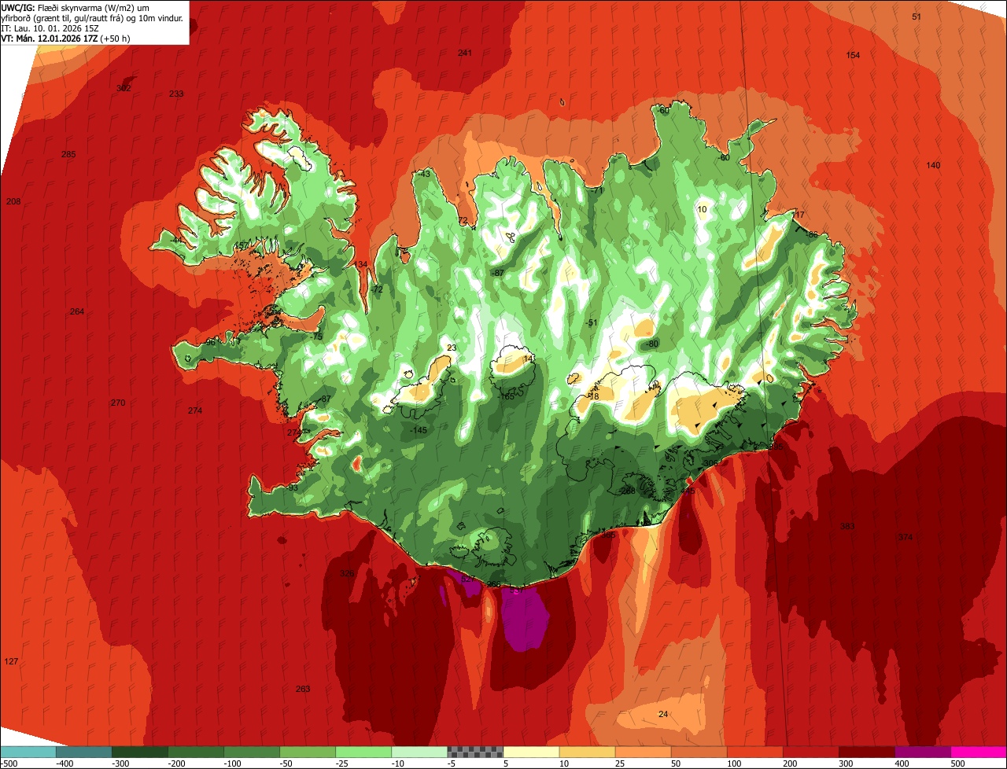
Task: Click the map value 326
Action: 347,573
